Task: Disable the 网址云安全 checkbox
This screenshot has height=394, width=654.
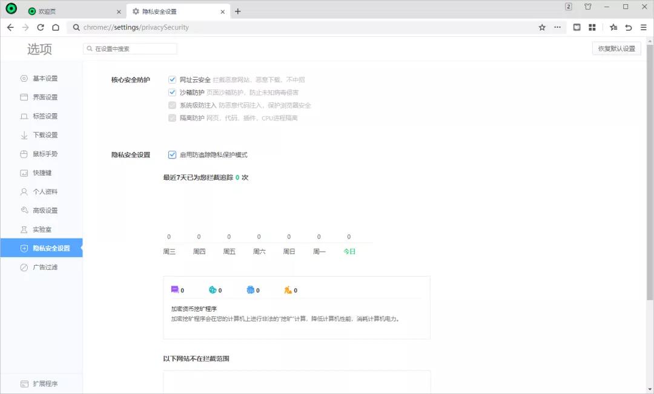Action: [x=173, y=79]
